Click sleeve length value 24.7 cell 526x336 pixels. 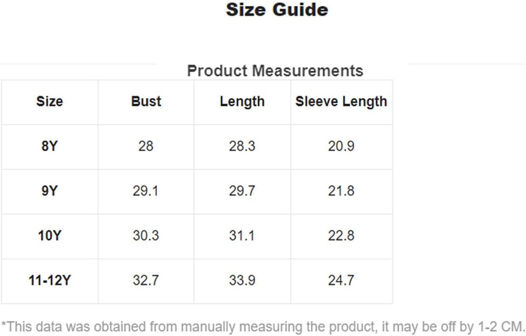click(341, 280)
